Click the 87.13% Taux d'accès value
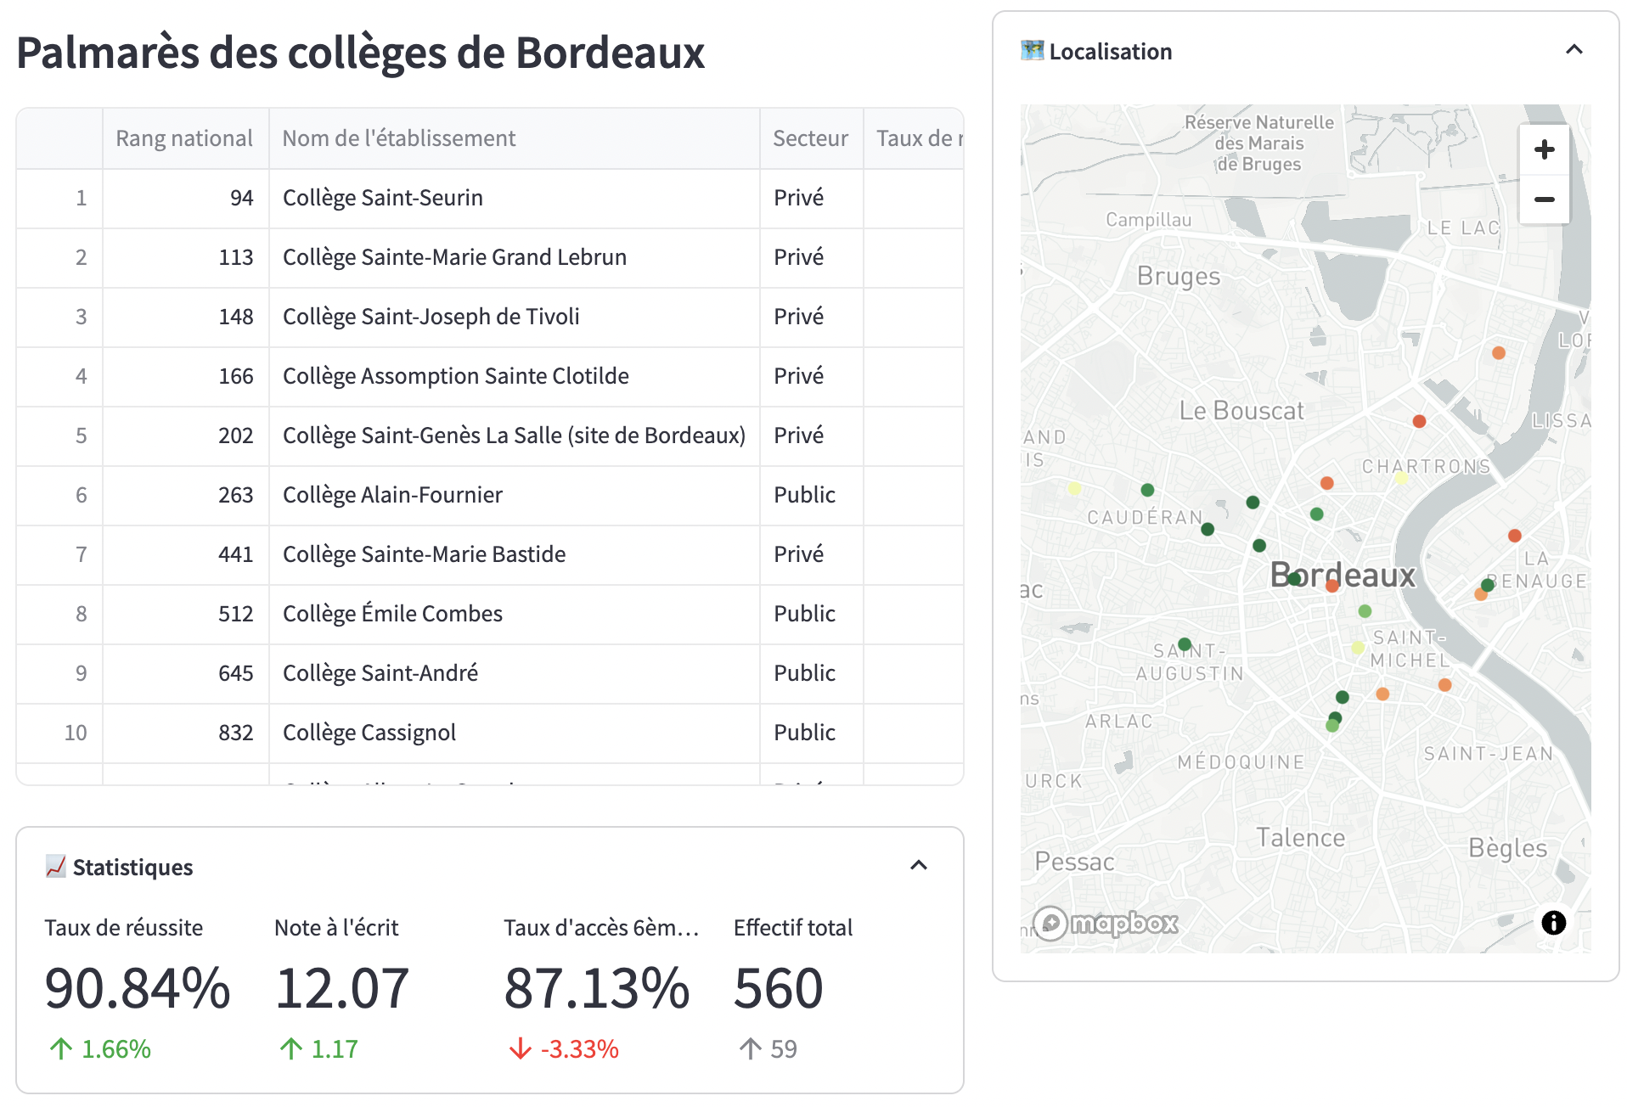This screenshot has height=1107, width=1627. [596, 988]
